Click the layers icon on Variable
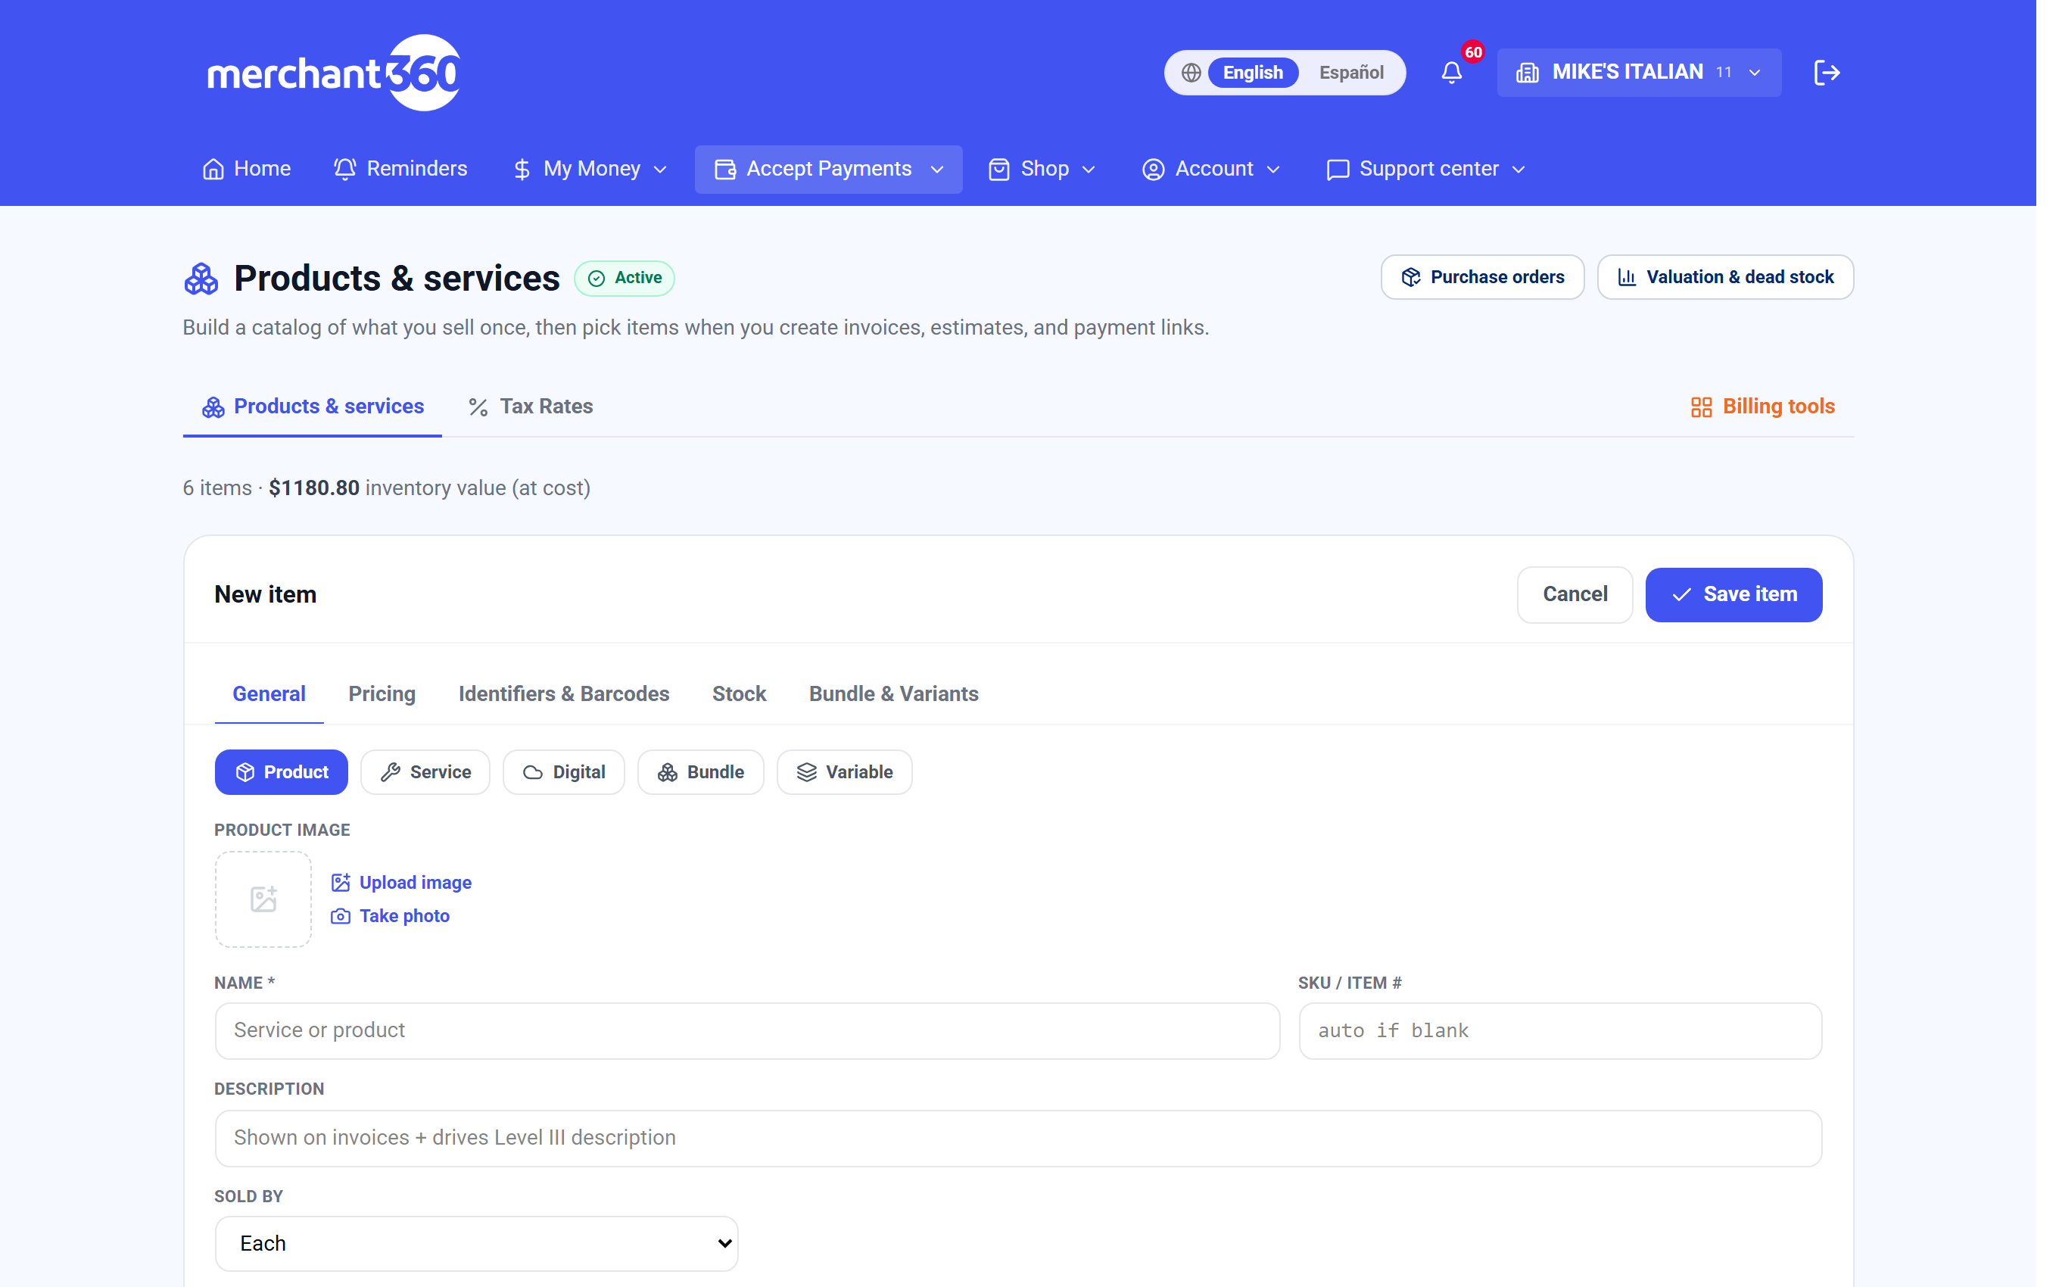 [x=807, y=772]
